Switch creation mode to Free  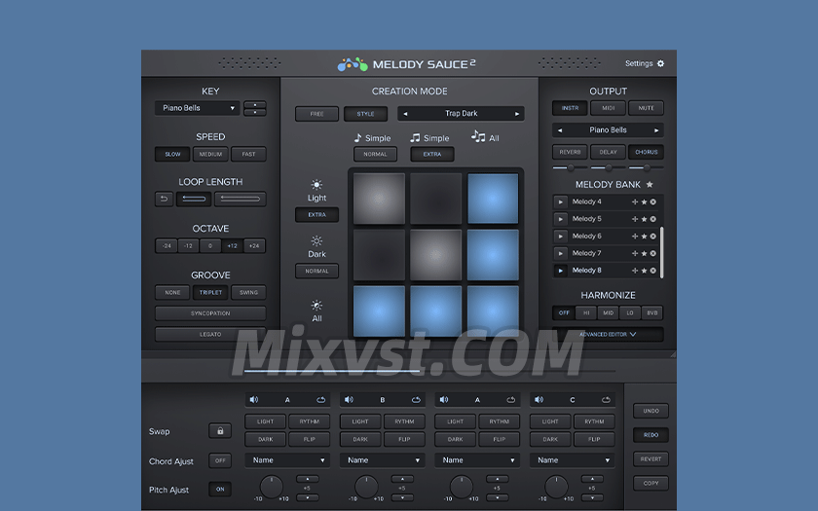pos(316,114)
